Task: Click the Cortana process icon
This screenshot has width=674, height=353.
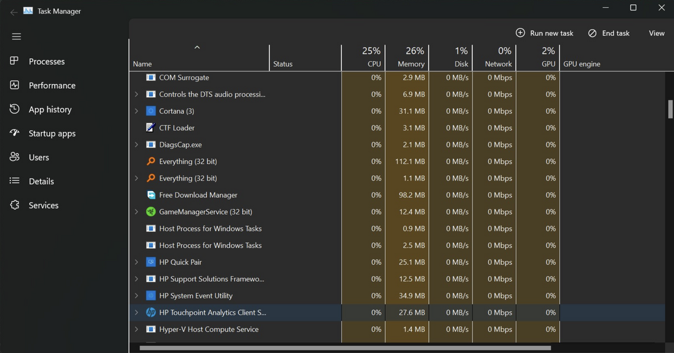Action: coord(151,111)
